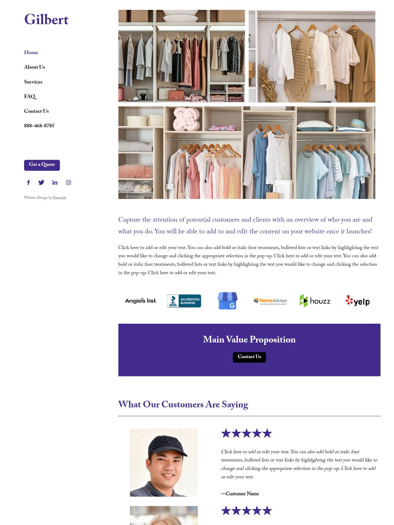Click the Gilbert site logo title
394x525 pixels.
click(46, 19)
